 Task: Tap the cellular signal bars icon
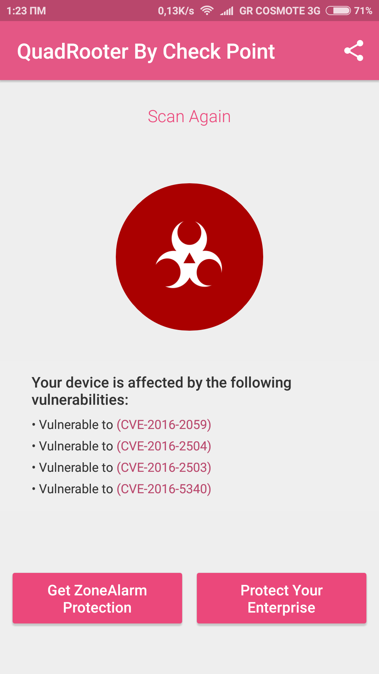(x=227, y=11)
